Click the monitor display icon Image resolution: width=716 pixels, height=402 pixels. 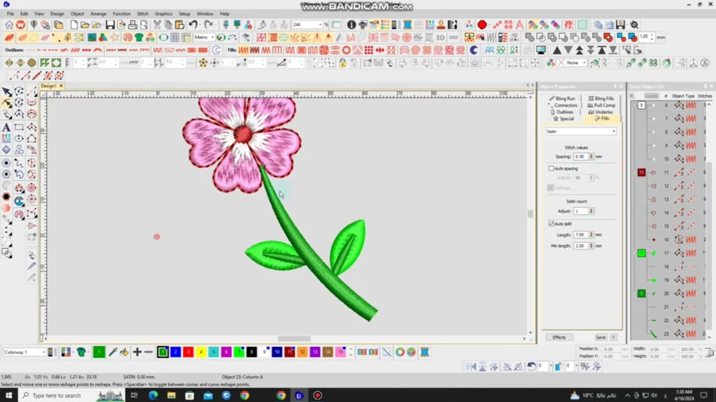point(541,50)
